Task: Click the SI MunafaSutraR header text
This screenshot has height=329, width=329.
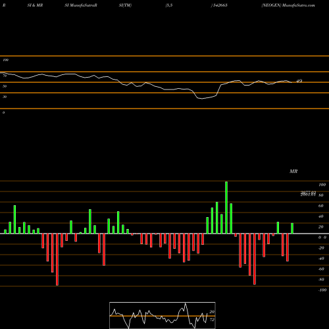Action: tap(81, 5)
